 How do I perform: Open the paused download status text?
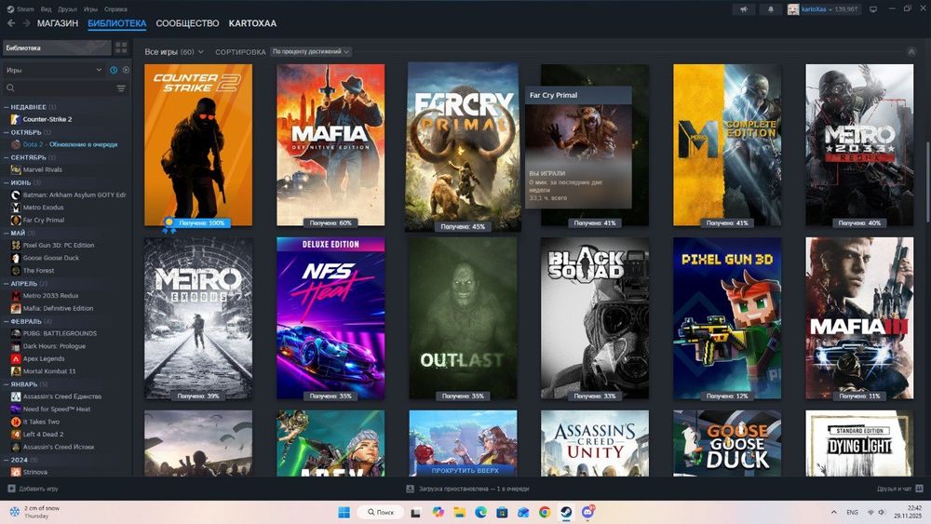tap(474, 489)
